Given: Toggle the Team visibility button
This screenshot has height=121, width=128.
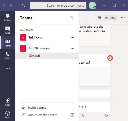Looking at the screenshot, I should click(x=110, y=18).
